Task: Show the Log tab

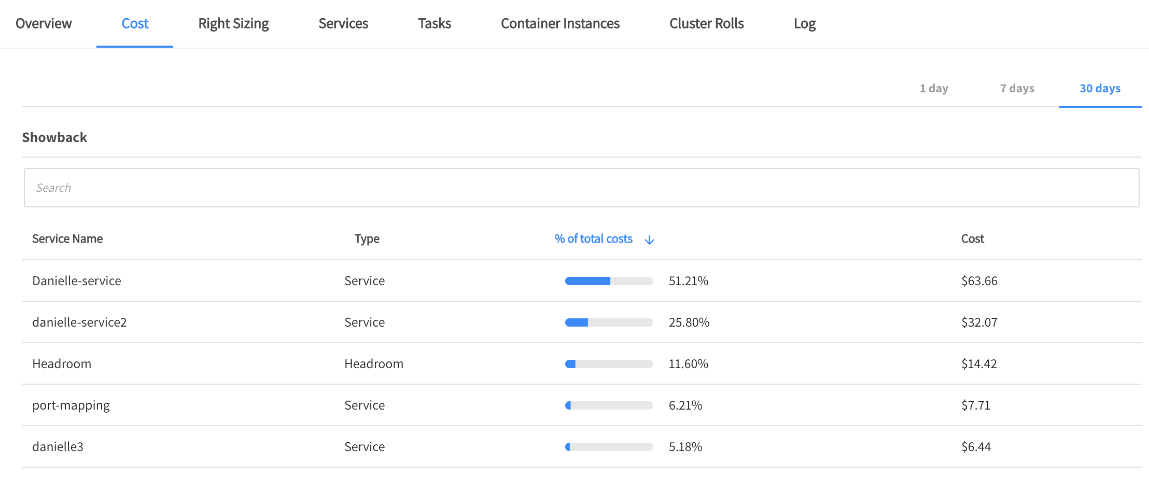Action: (x=804, y=24)
